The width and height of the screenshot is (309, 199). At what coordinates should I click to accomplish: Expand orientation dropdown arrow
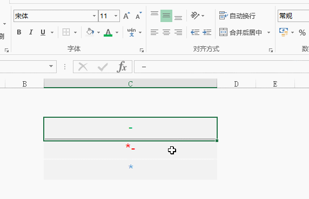[x=203, y=16]
